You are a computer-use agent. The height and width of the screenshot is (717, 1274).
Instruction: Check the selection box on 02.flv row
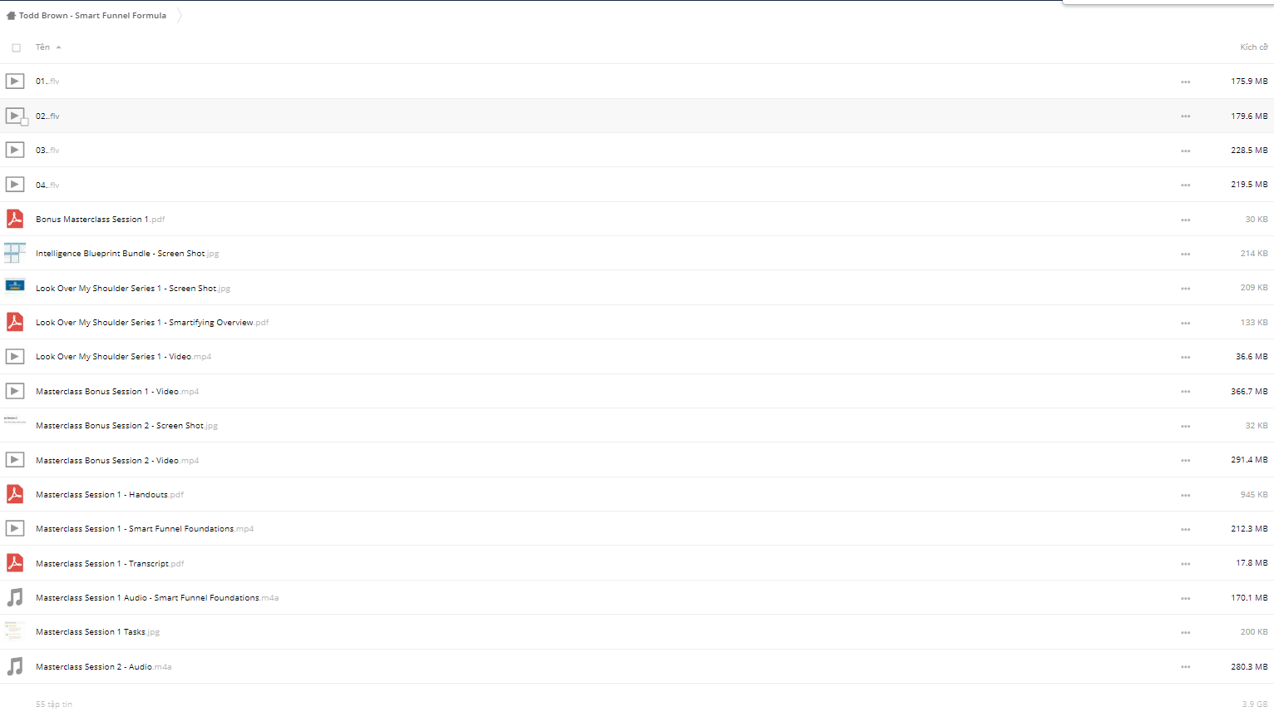[24, 121]
